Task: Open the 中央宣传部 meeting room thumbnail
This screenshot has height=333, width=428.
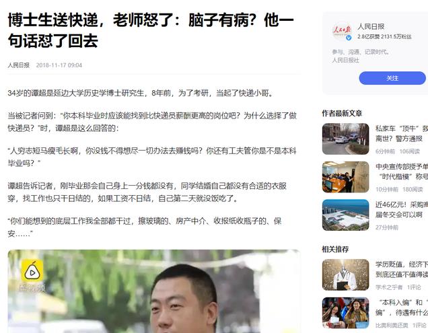Action: coord(346,177)
